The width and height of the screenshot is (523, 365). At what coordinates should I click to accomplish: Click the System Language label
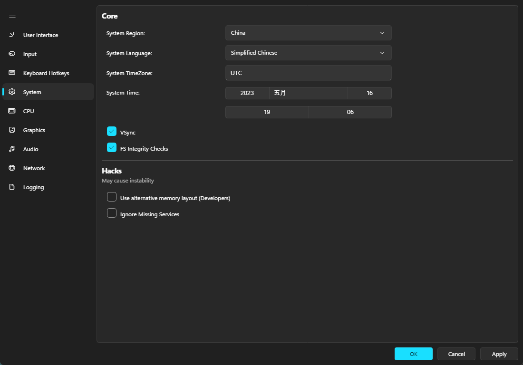click(x=129, y=53)
